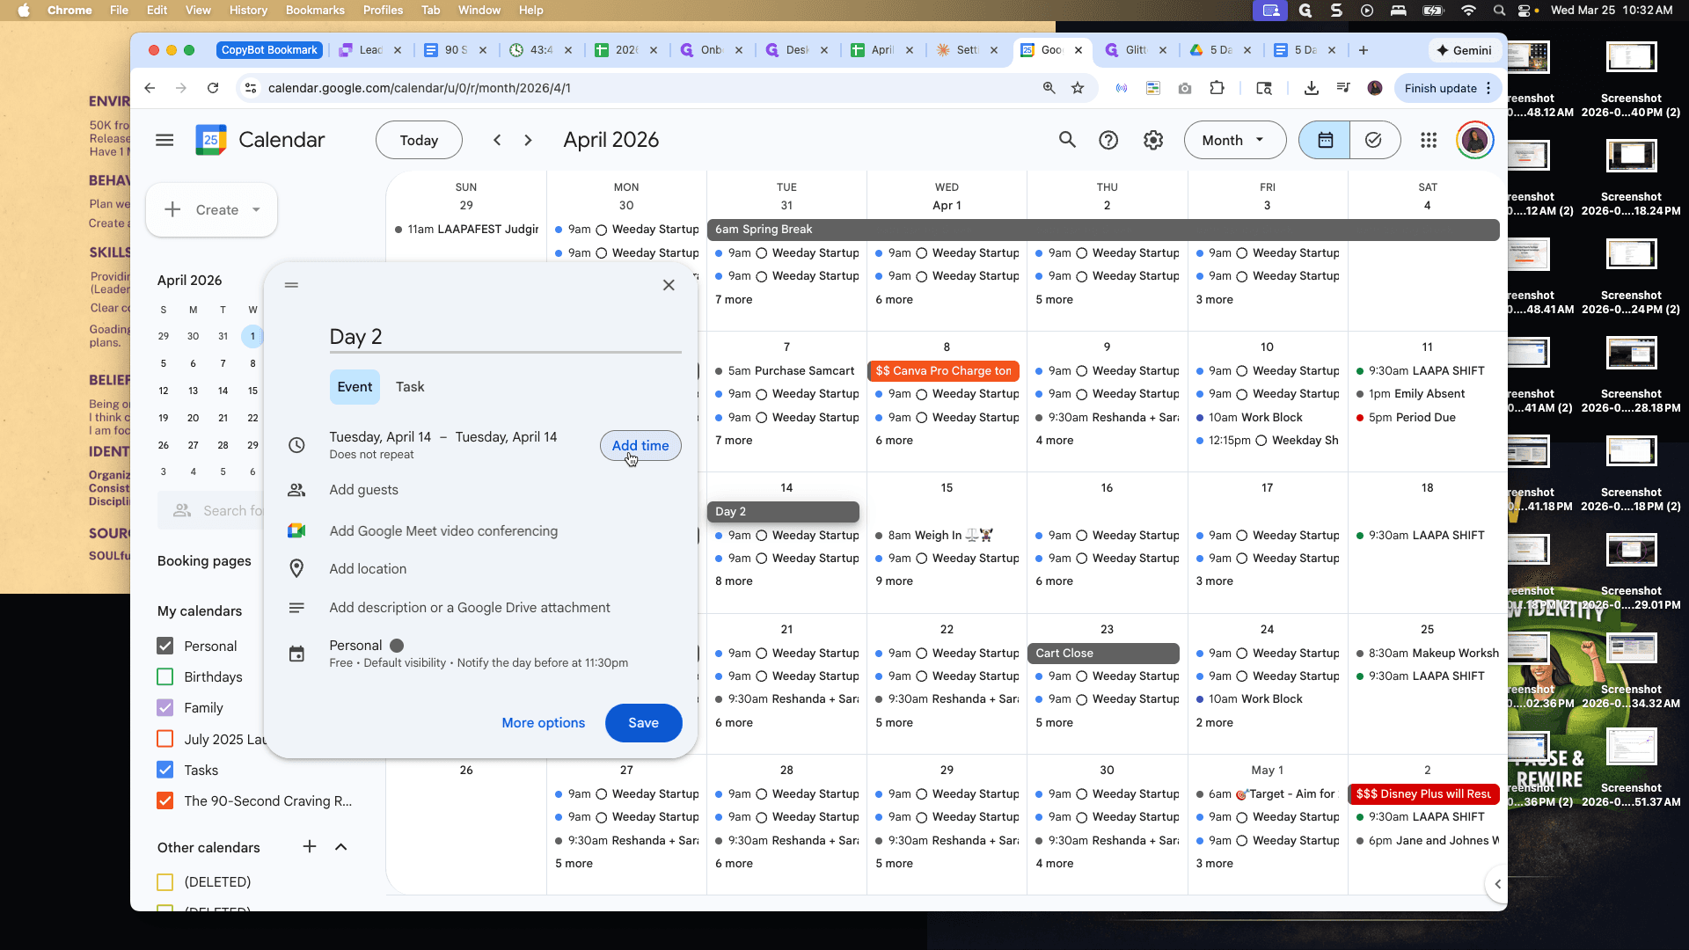The image size is (1689, 950).
Task: Save the Day 2 event
Action: click(x=643, y=723)
